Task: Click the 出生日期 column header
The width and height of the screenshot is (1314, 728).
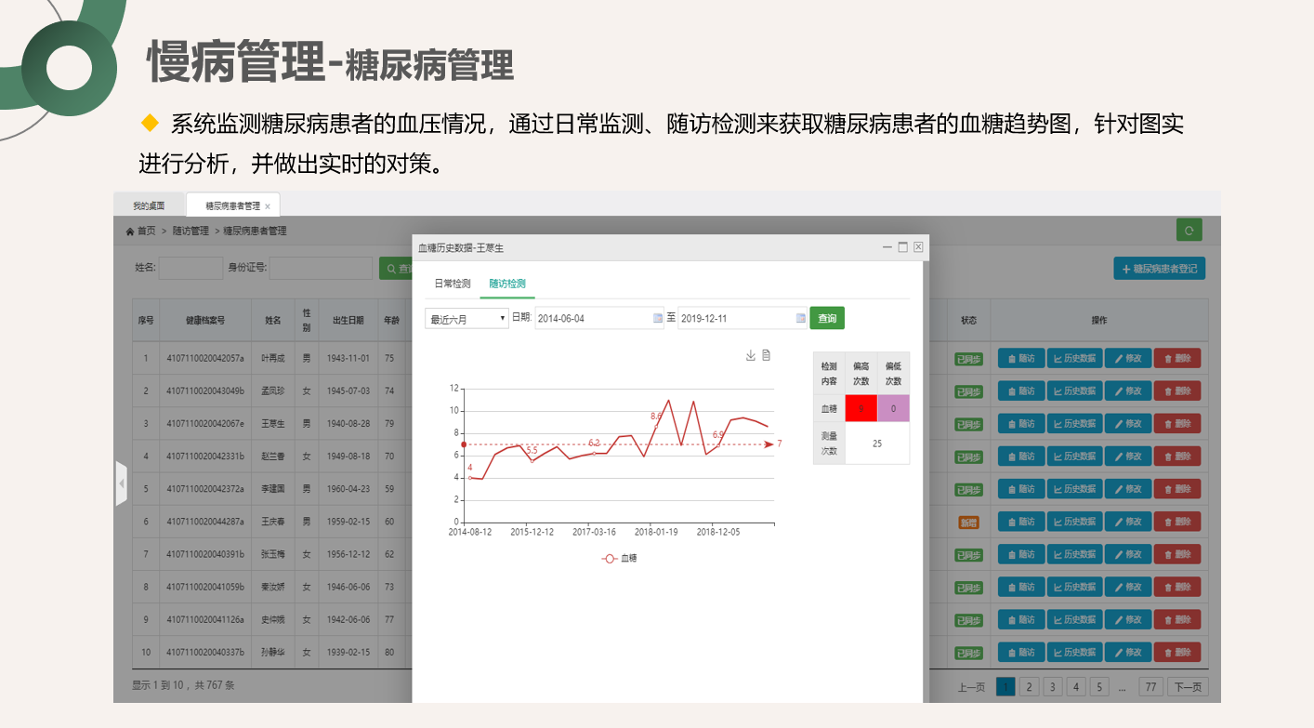Action: 348,320
